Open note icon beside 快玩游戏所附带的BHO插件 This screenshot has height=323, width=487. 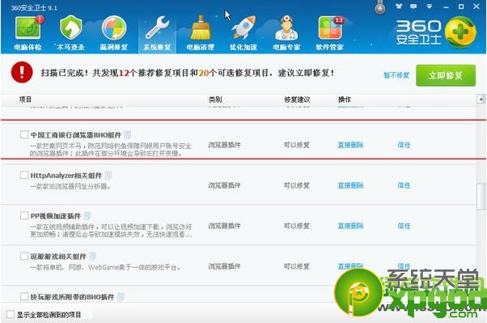point(121,297)
